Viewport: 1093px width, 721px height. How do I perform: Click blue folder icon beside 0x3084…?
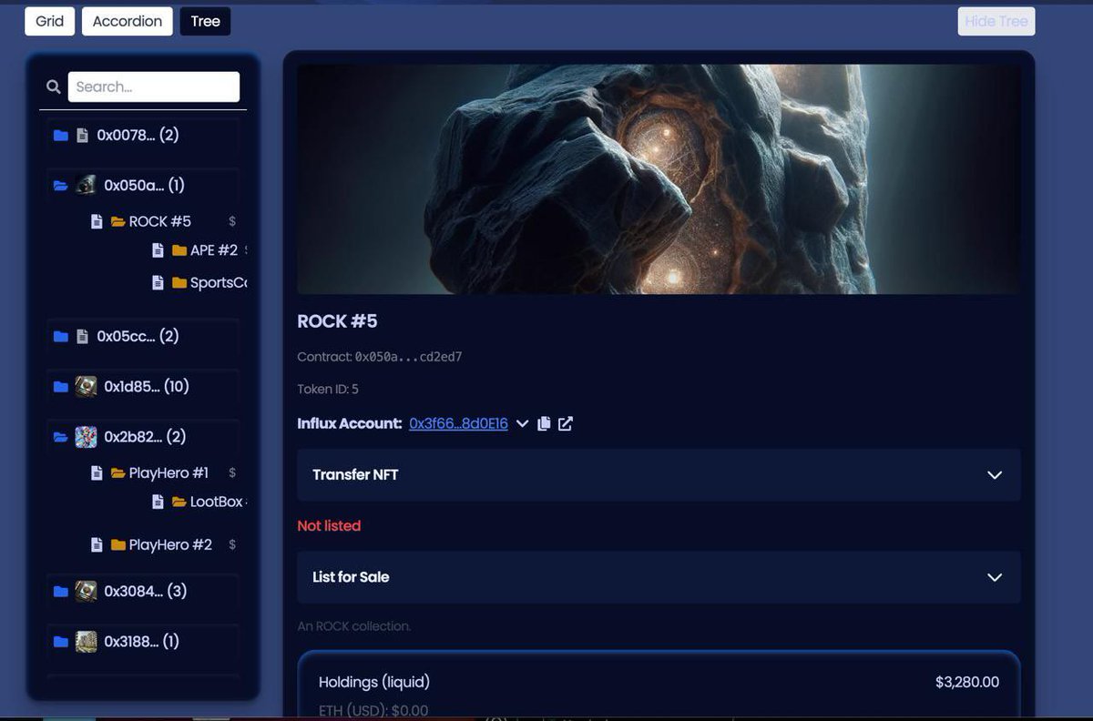61,592
